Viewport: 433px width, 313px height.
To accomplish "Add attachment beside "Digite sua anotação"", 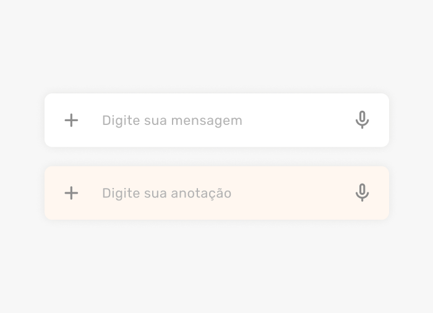I will [x=72, y=193].
